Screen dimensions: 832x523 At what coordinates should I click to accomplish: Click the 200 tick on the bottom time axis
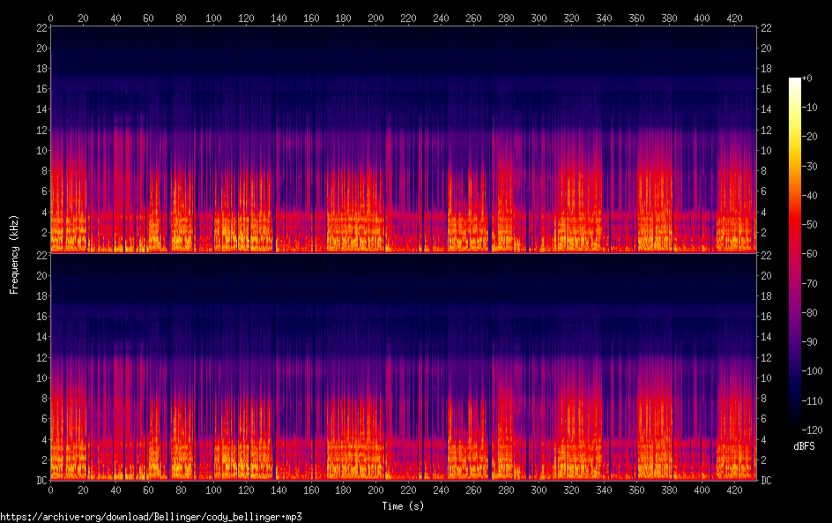pyautogui.click(x=376, y=488)
